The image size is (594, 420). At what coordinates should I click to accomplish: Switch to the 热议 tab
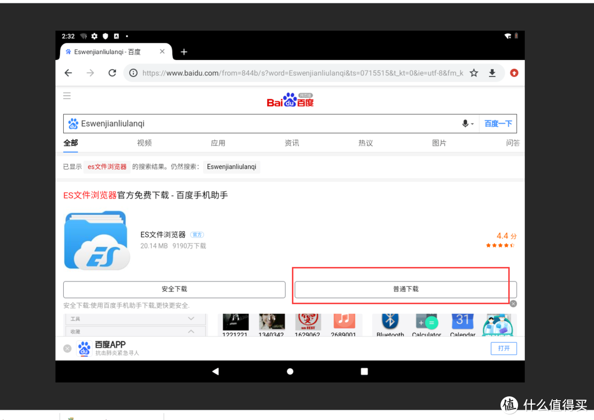point(366,143)
